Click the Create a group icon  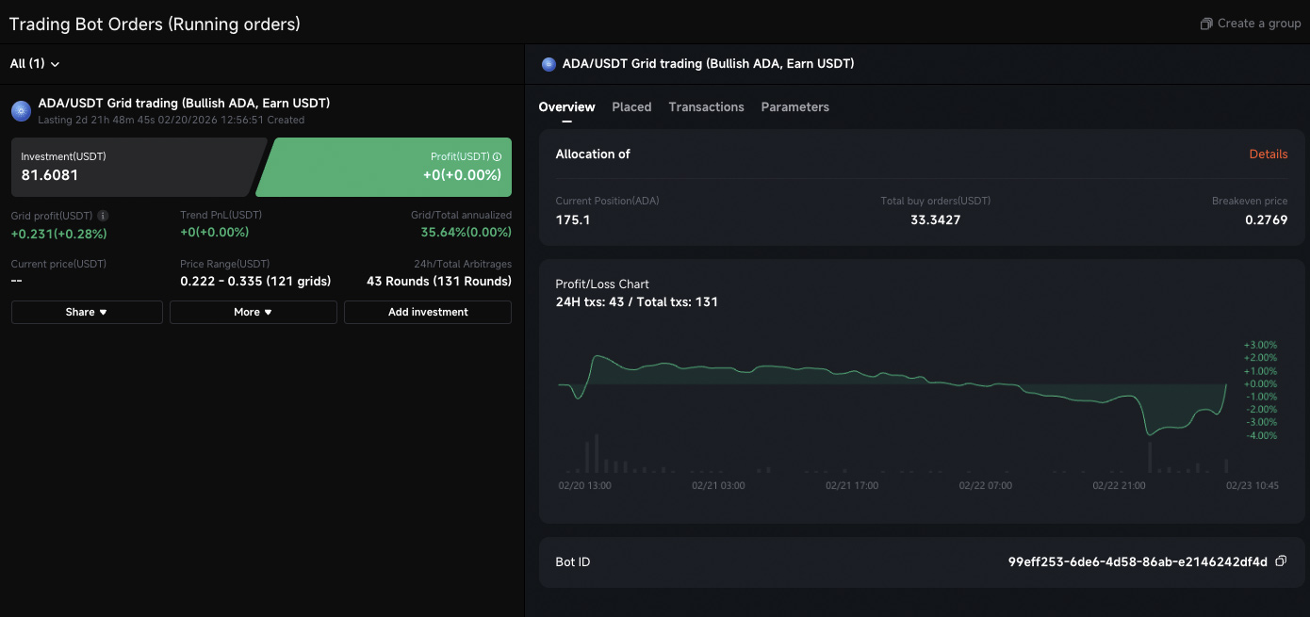[x=1205, y=24]
